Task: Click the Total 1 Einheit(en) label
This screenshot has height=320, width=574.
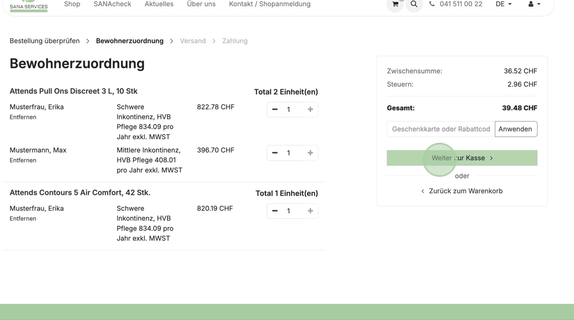Action: (x=286, y=193)
